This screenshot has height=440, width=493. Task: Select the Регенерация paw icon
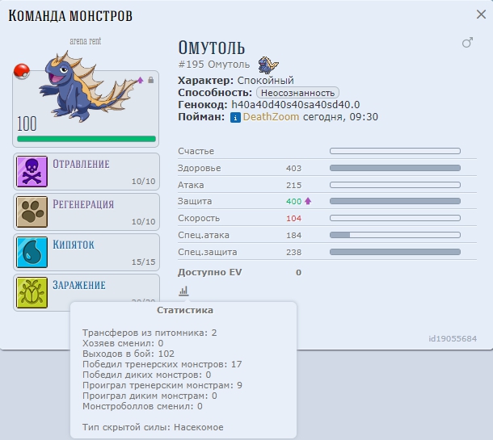(32, 212)
